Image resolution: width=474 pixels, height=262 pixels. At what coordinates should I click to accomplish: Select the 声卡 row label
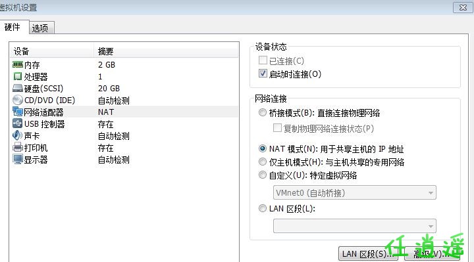click(x=32, y=136)
